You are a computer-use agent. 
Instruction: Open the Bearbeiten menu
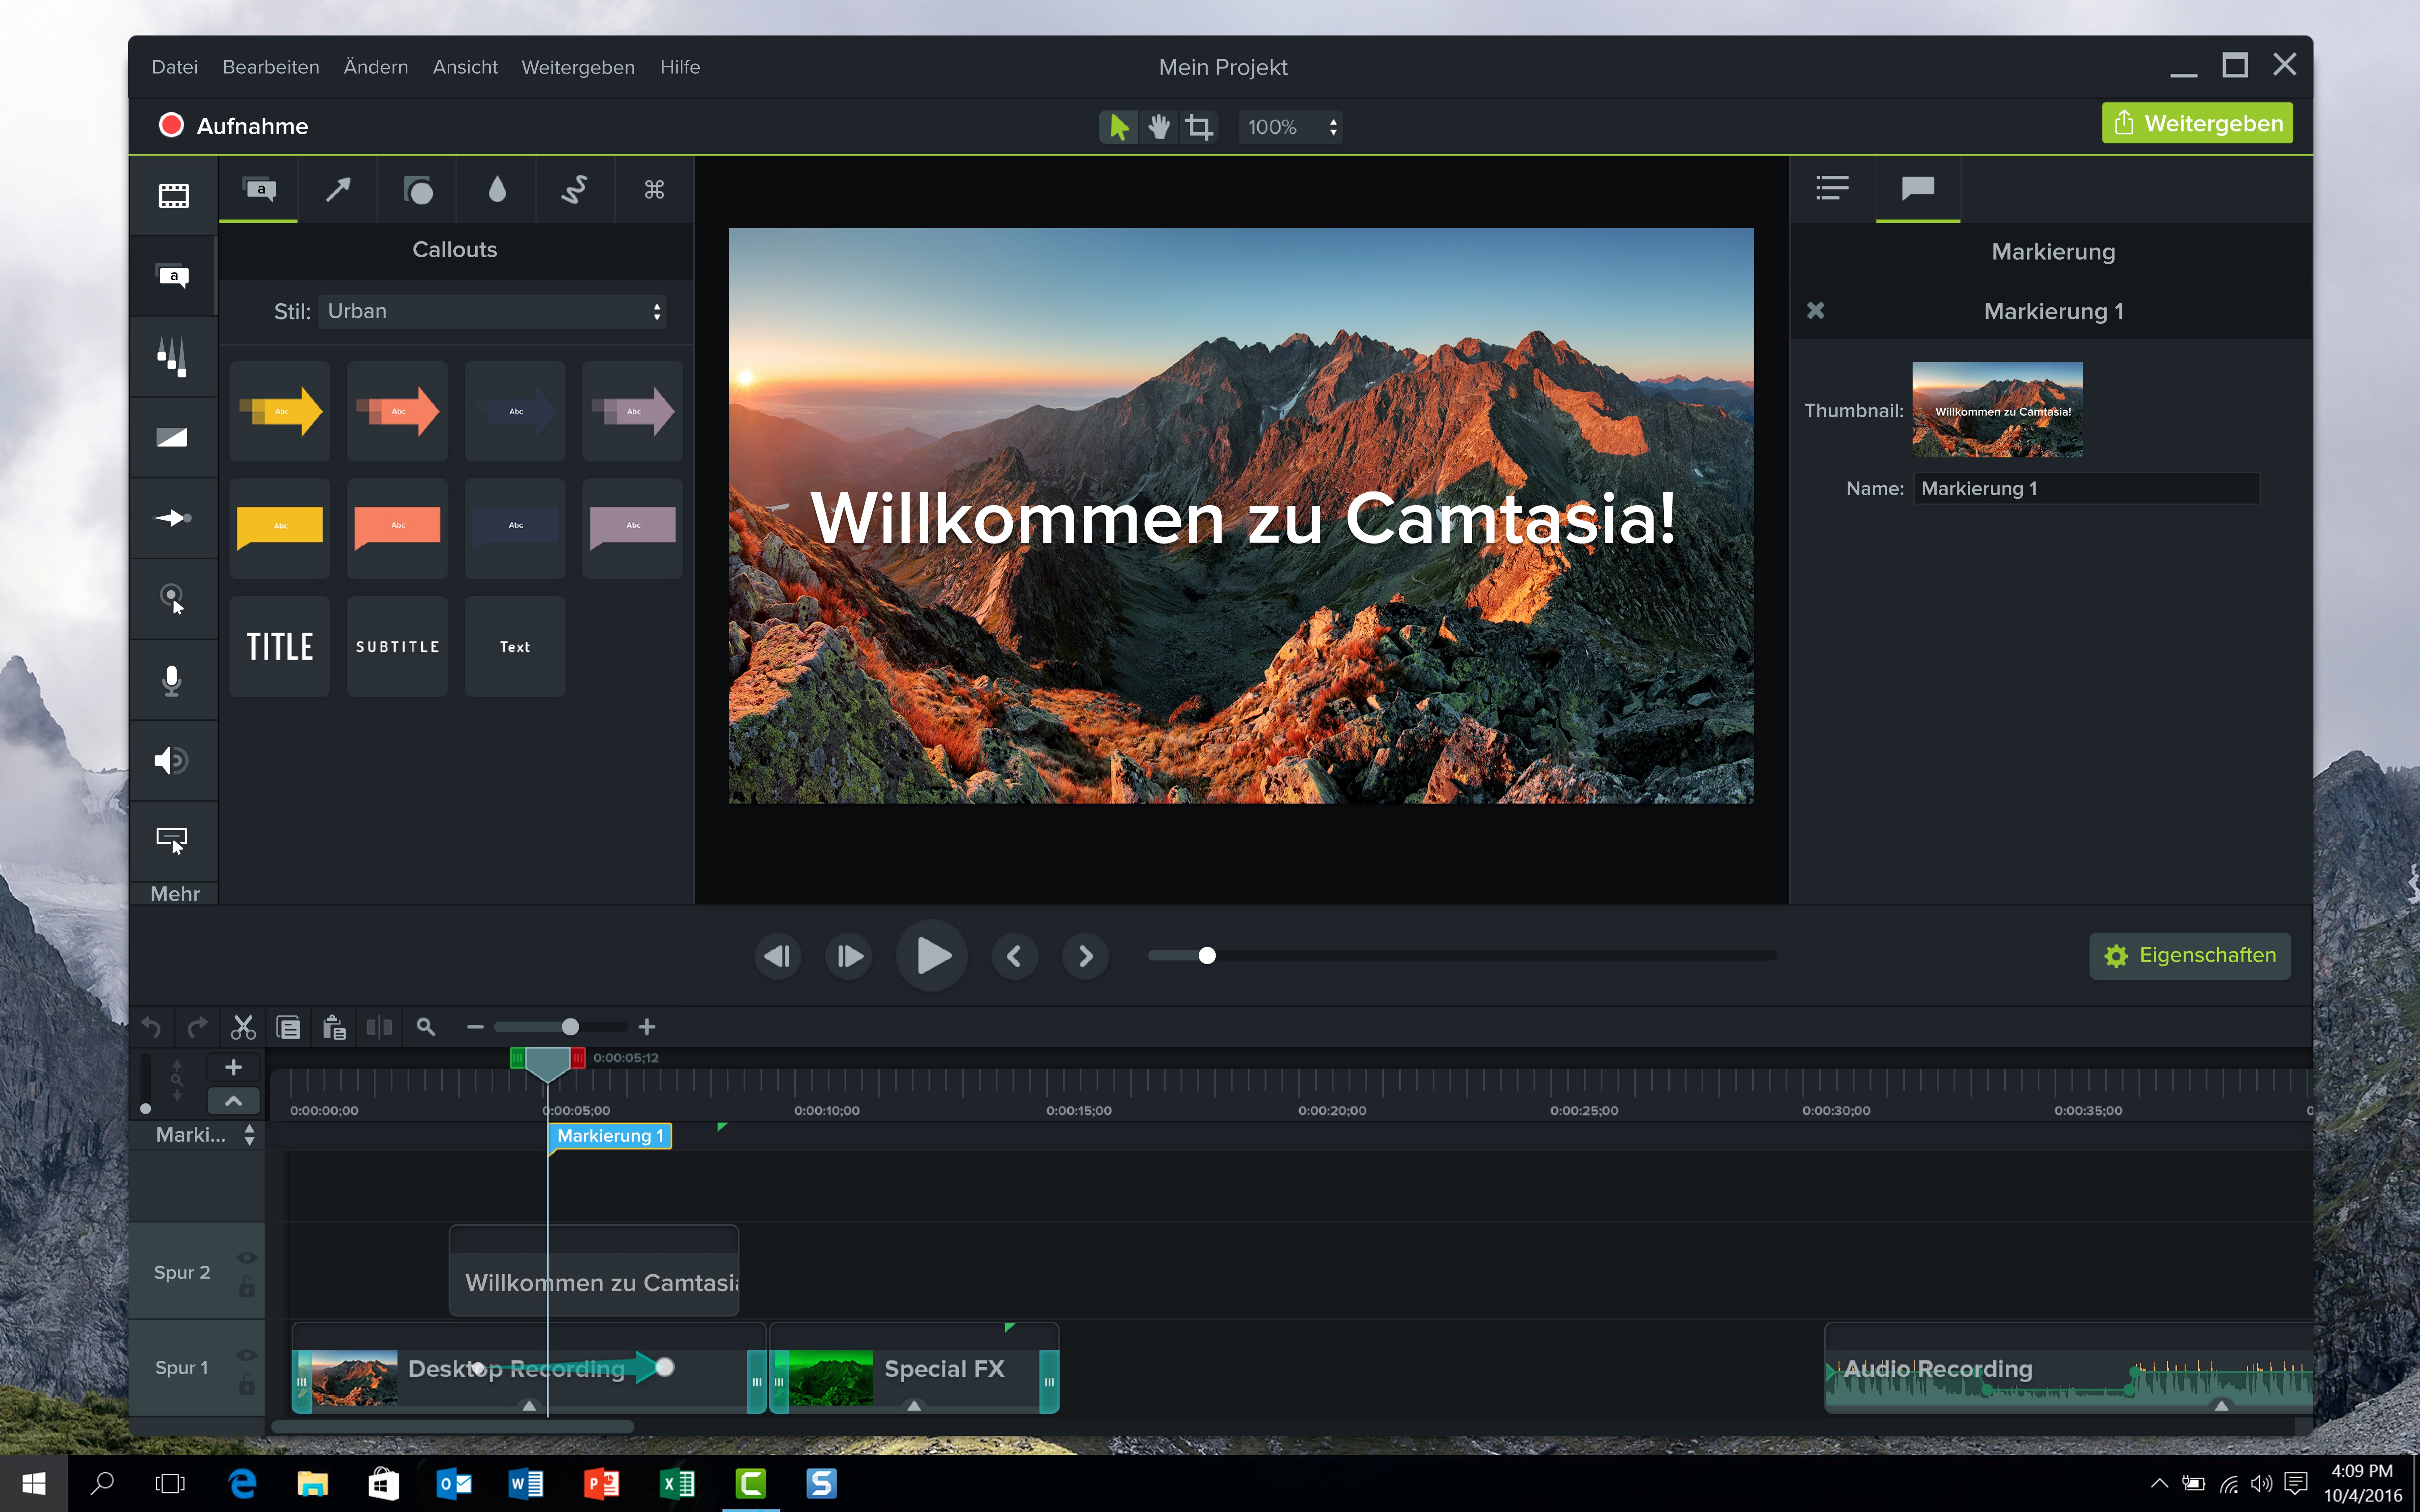point(271,67)
